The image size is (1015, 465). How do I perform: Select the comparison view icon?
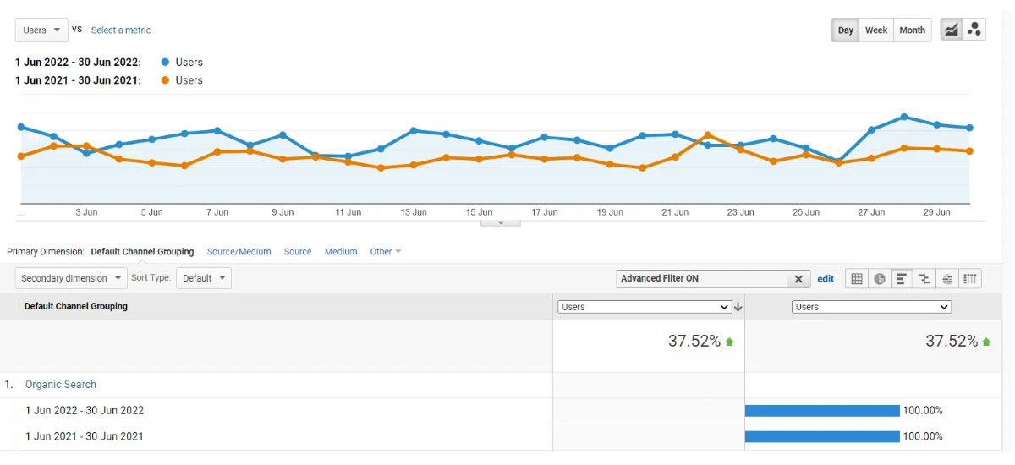924,278
